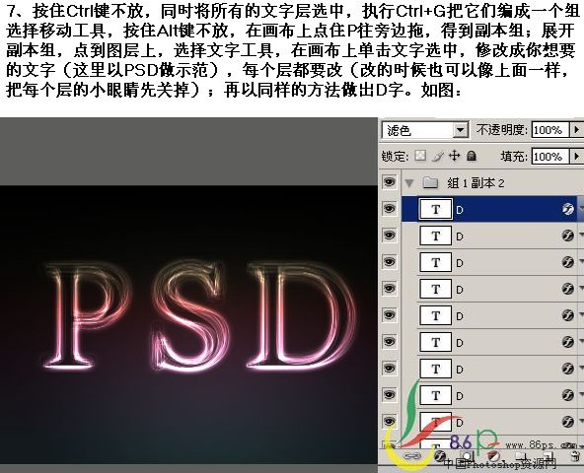Open fx icon on fourth D layer
This screenshot has height=473, width=584.
click(x=567, y=289)
